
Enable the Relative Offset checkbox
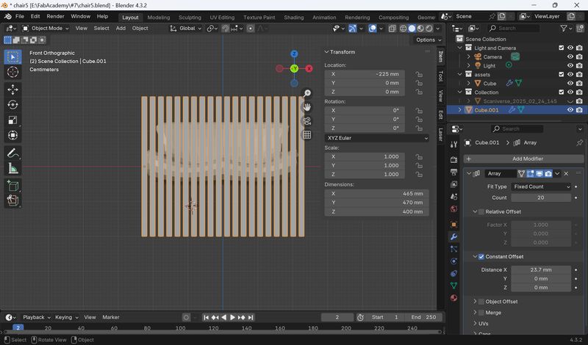point(481,211)
